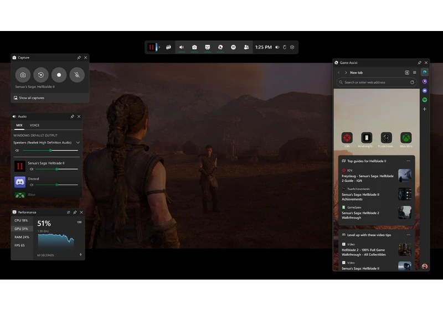The height and width of the screenshot is (310, 443).
Task: Adjust Senua's Saga: Hellblade II volume slider
Action: (57, 169)
